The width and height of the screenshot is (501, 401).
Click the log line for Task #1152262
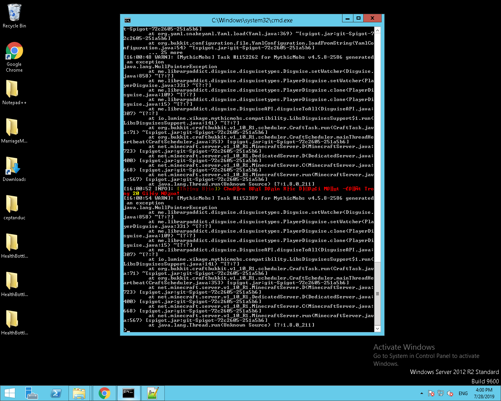(x=249, y=60)
